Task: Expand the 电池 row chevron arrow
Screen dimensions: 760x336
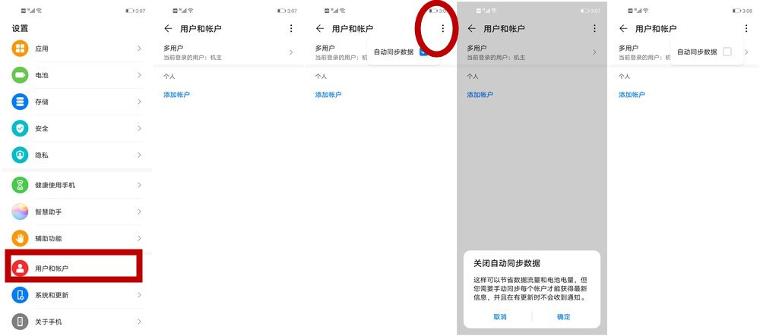Action: [139, 75]
